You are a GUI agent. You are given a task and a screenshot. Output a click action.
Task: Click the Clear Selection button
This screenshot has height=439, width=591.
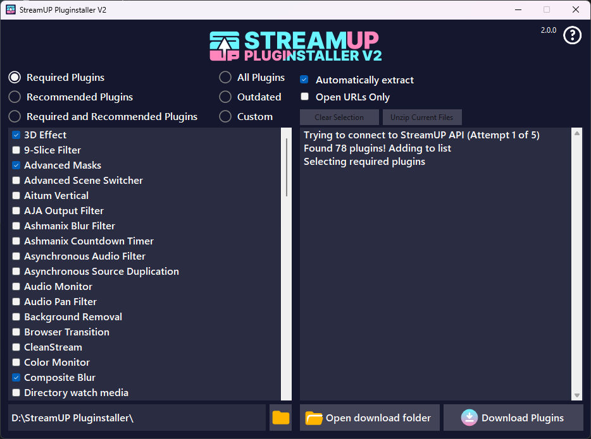(339, 117)
